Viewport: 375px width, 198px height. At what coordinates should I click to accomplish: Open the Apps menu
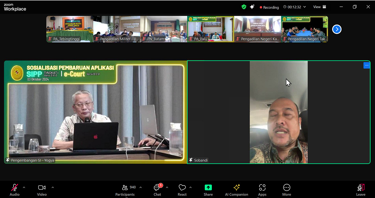[x=262, y=189]
